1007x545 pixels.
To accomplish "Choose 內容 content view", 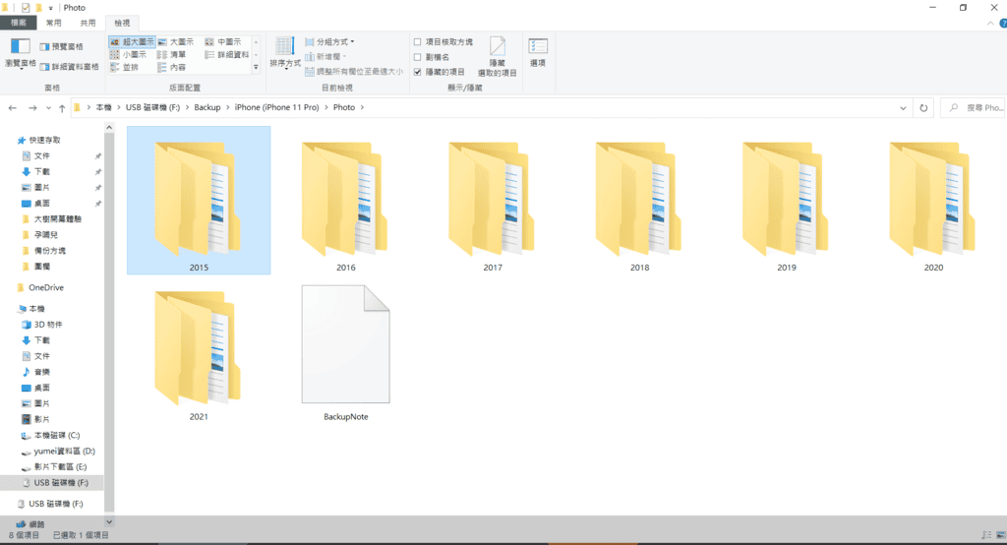I will click(172, 67).
